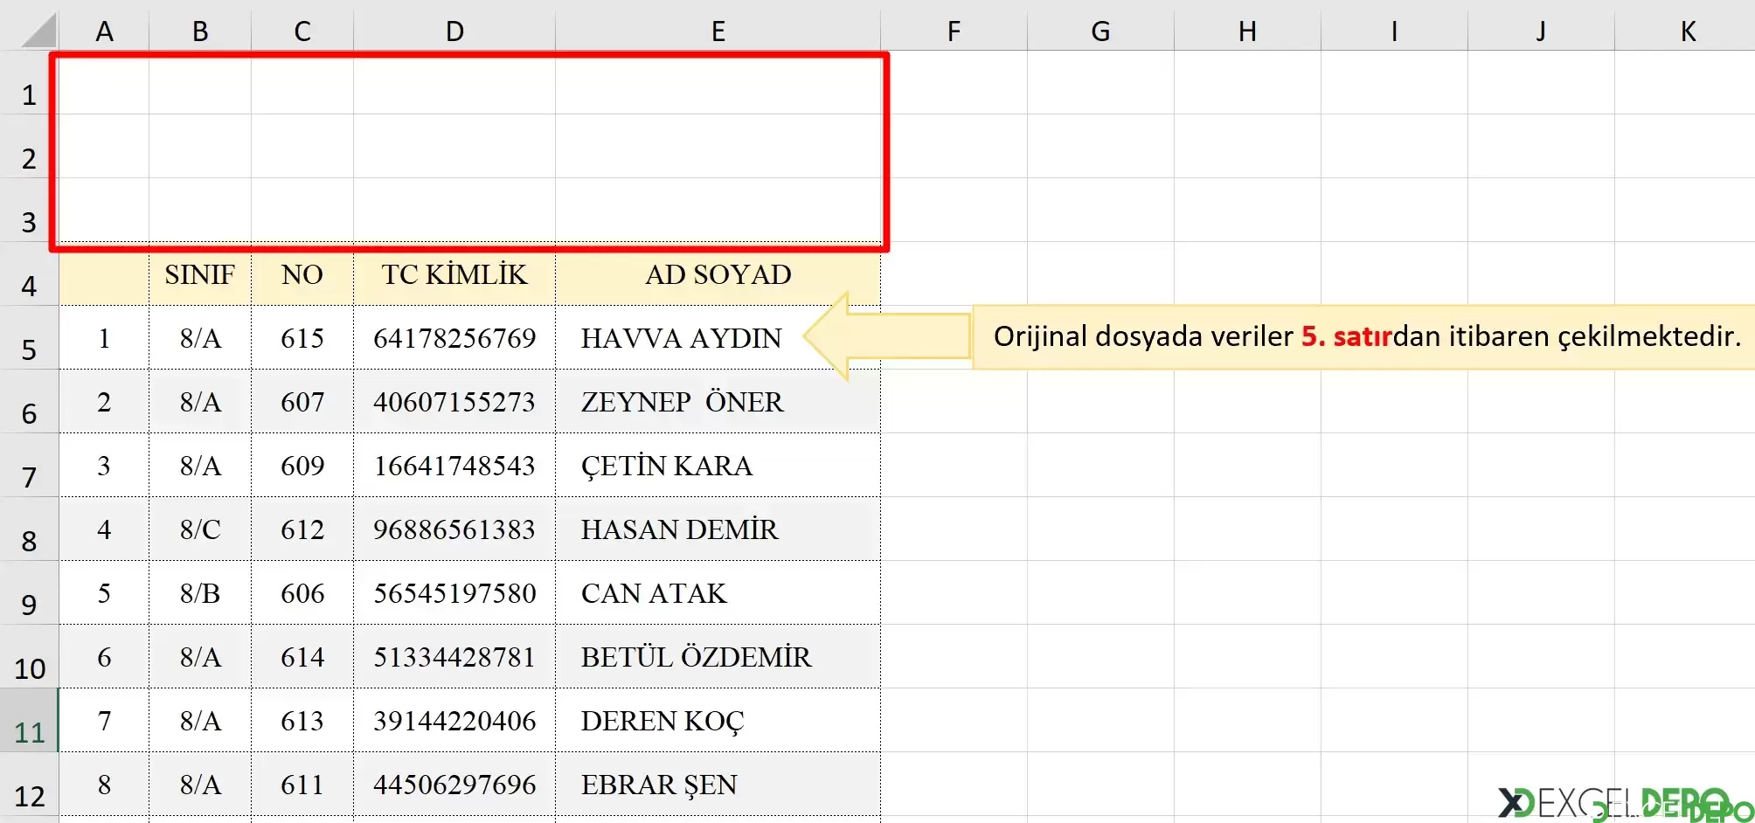Click TC number 96886561383

click(x=454, y=529)
